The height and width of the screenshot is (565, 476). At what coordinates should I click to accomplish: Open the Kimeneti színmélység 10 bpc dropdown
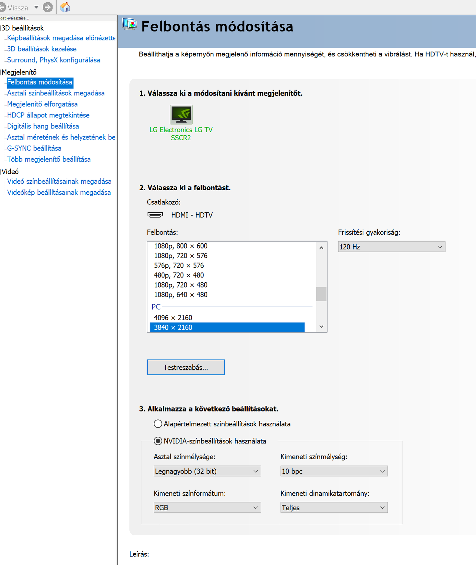(334, 471)
